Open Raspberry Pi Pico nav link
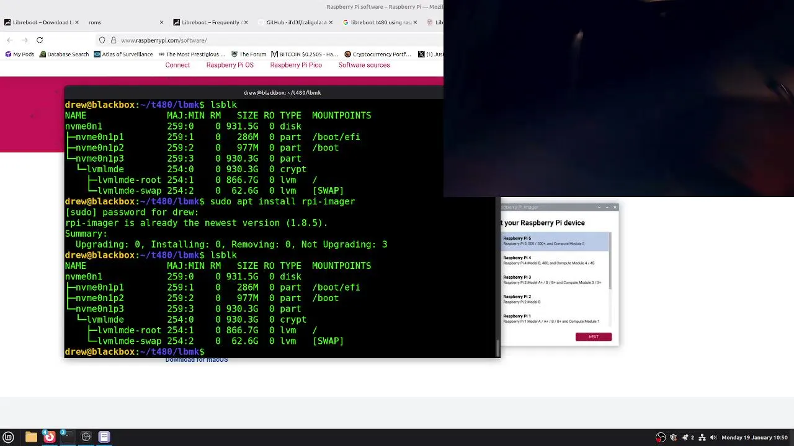794x446 pixels. click(296, 65)
